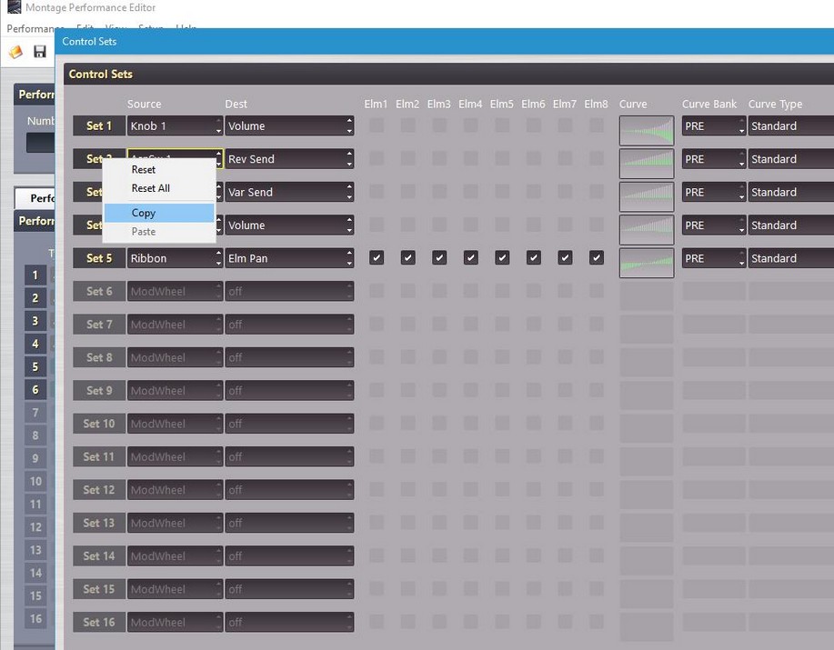Screen dimensions: 834x650
Task: Open the Set 5 Curve Bank PRE dropdown
Action: coord(714,258)
